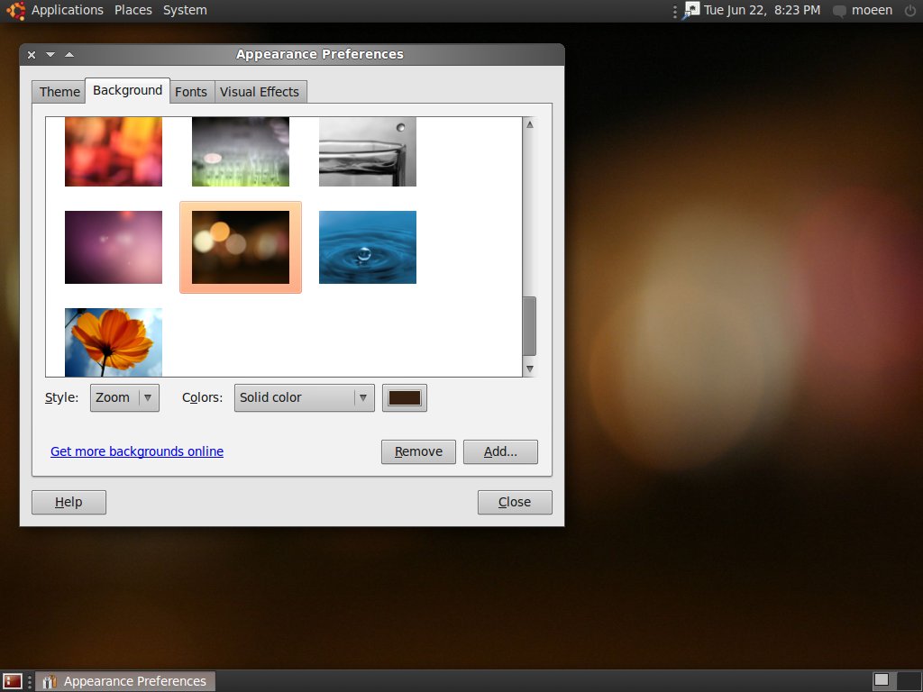Click the Remove button

point(418,451)
